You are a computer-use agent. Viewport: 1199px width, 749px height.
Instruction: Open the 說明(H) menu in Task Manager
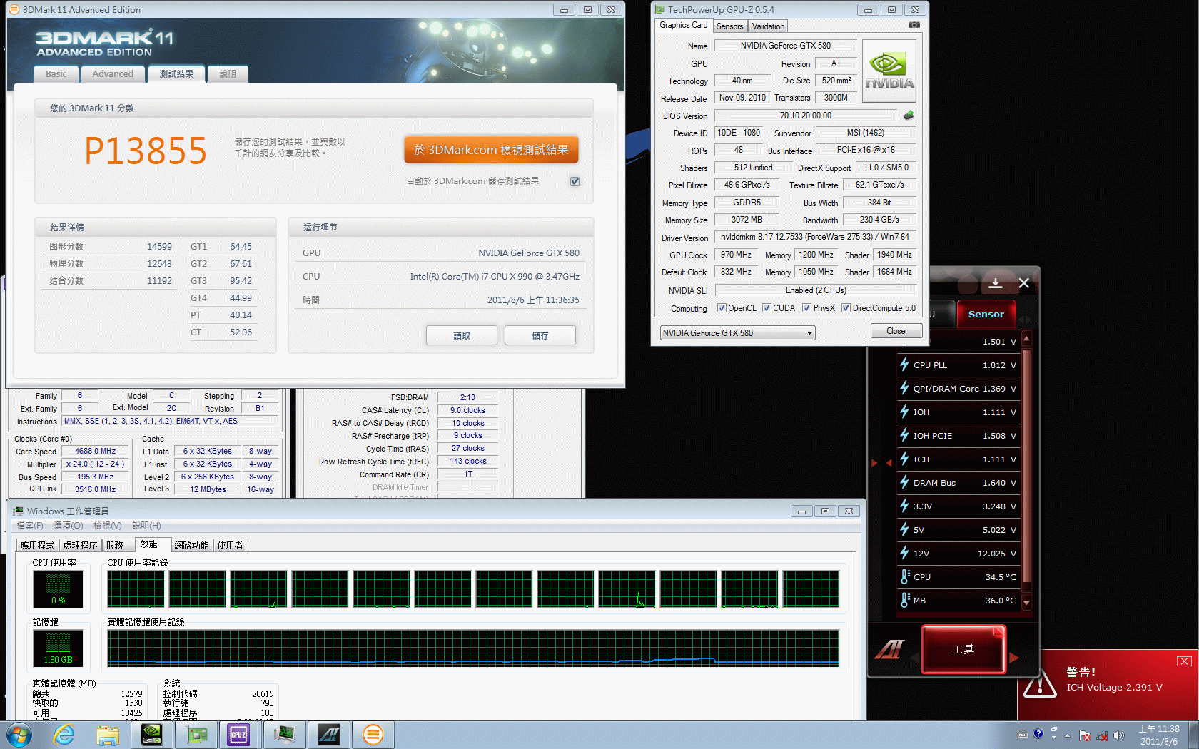[146, 526]
